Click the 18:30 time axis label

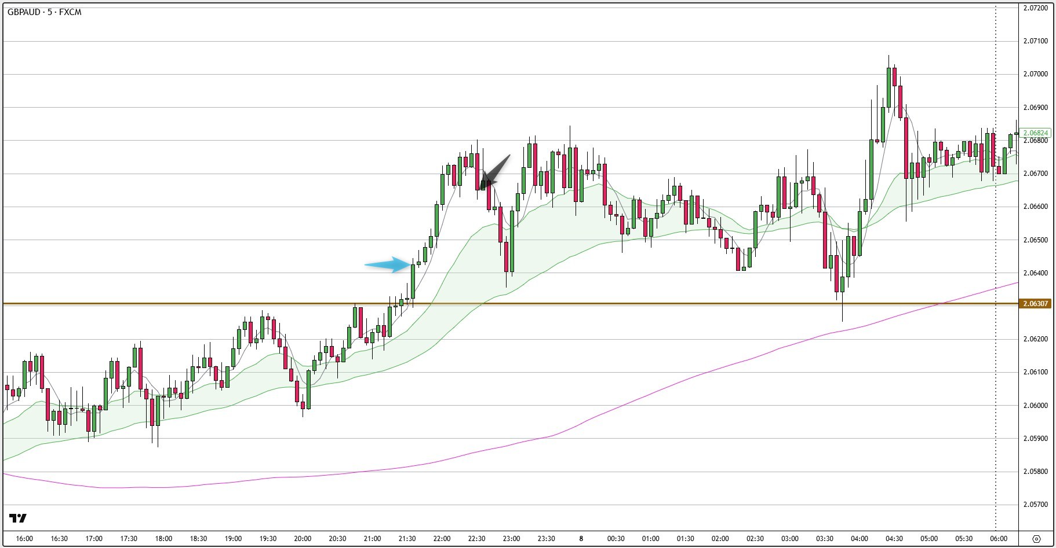coord(198,539)
